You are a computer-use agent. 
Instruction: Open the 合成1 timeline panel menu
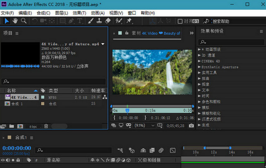[x=32, y=138]
